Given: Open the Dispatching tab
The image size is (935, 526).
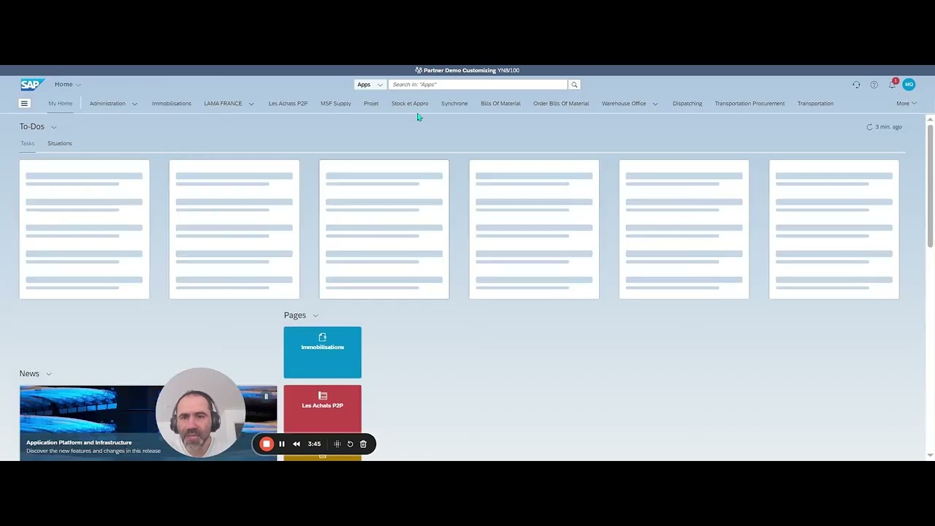Looking at the screenshot, I should pyautogui.click(x=687, y=104).
